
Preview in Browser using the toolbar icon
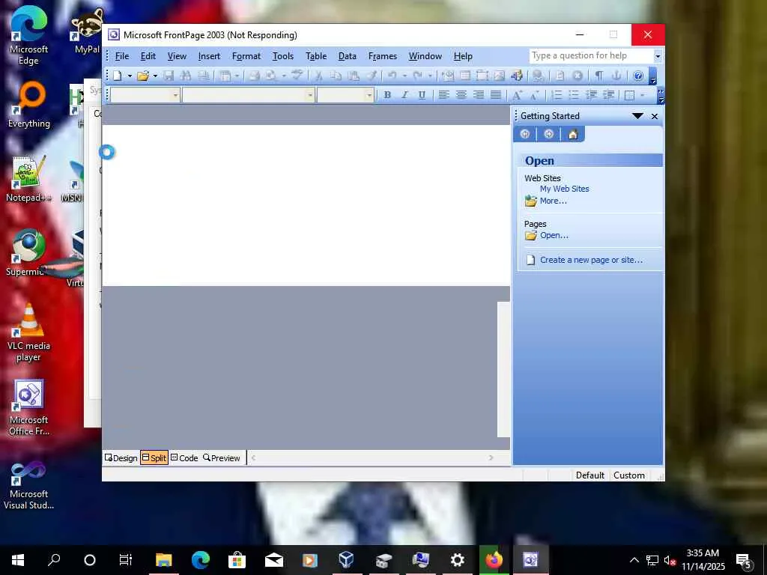coord(271,76)
